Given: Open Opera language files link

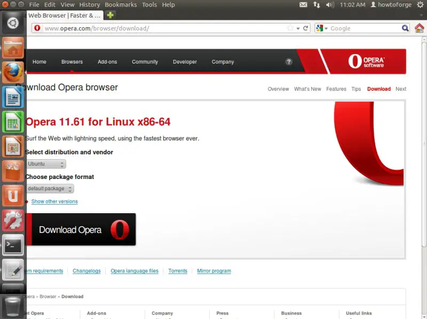Looking at the screenshot, I should tap(135, 271).
